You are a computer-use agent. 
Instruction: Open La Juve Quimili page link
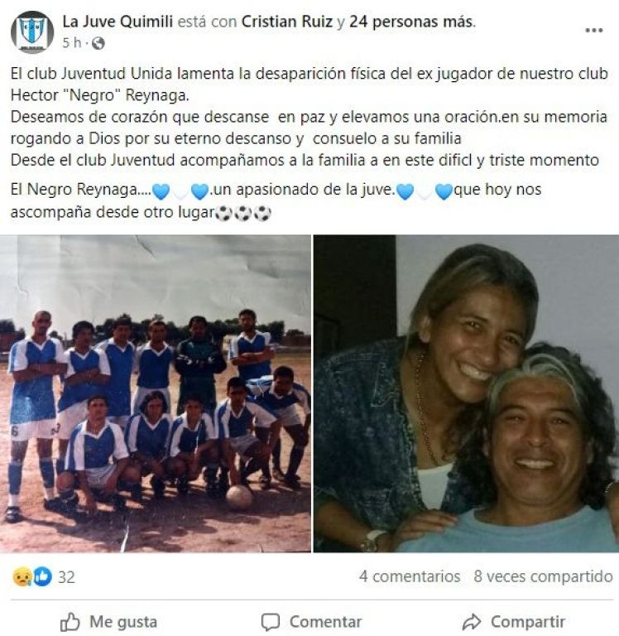(x=118, y=22)
